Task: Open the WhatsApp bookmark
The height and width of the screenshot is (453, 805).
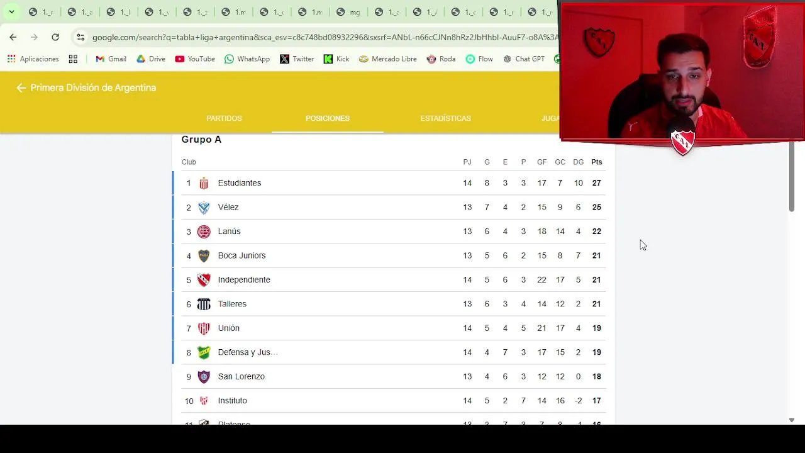Action: [247, 59]
